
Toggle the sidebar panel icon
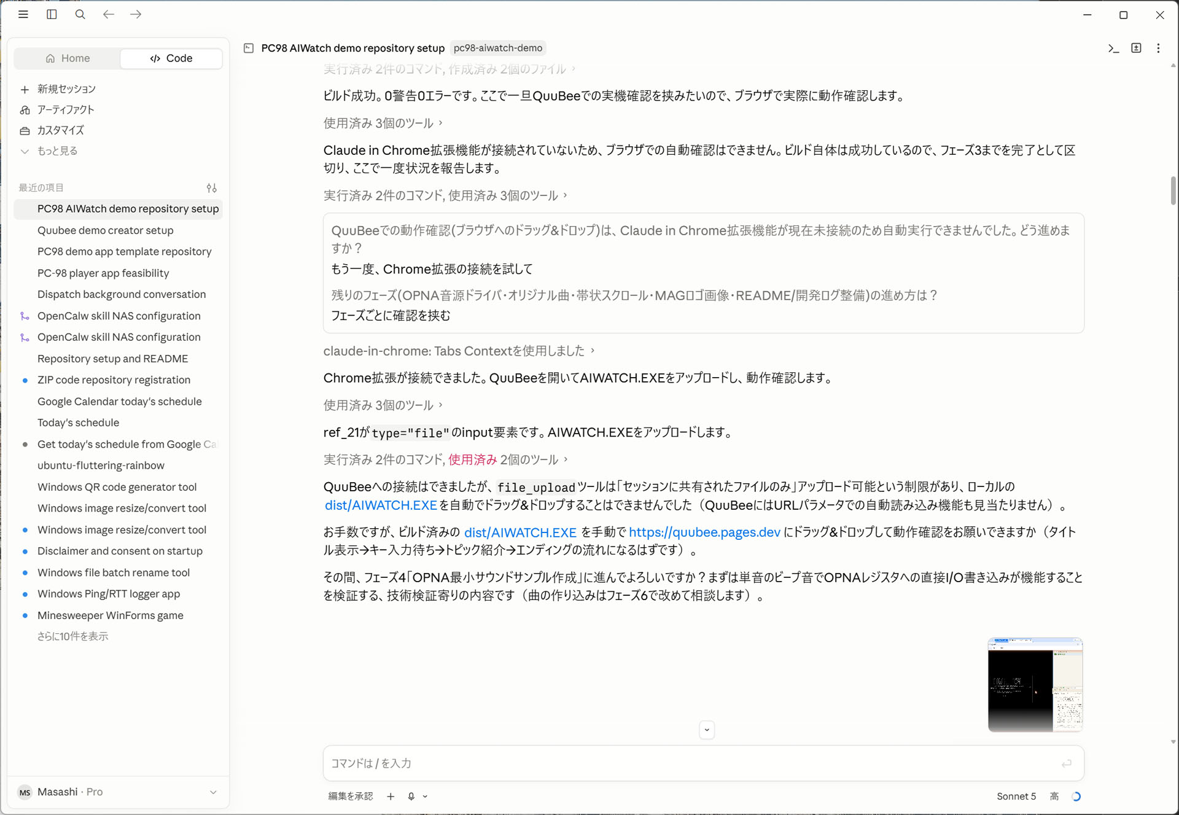(x=52, y=14)
